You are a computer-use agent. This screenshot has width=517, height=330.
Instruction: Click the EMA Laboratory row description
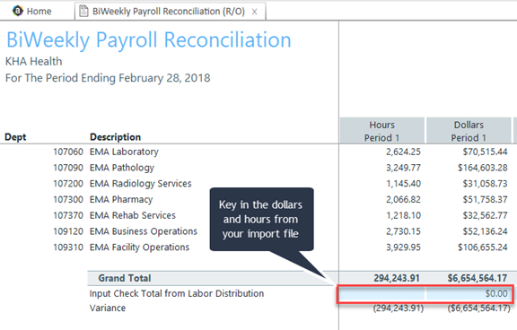click(x=124, y=152)
